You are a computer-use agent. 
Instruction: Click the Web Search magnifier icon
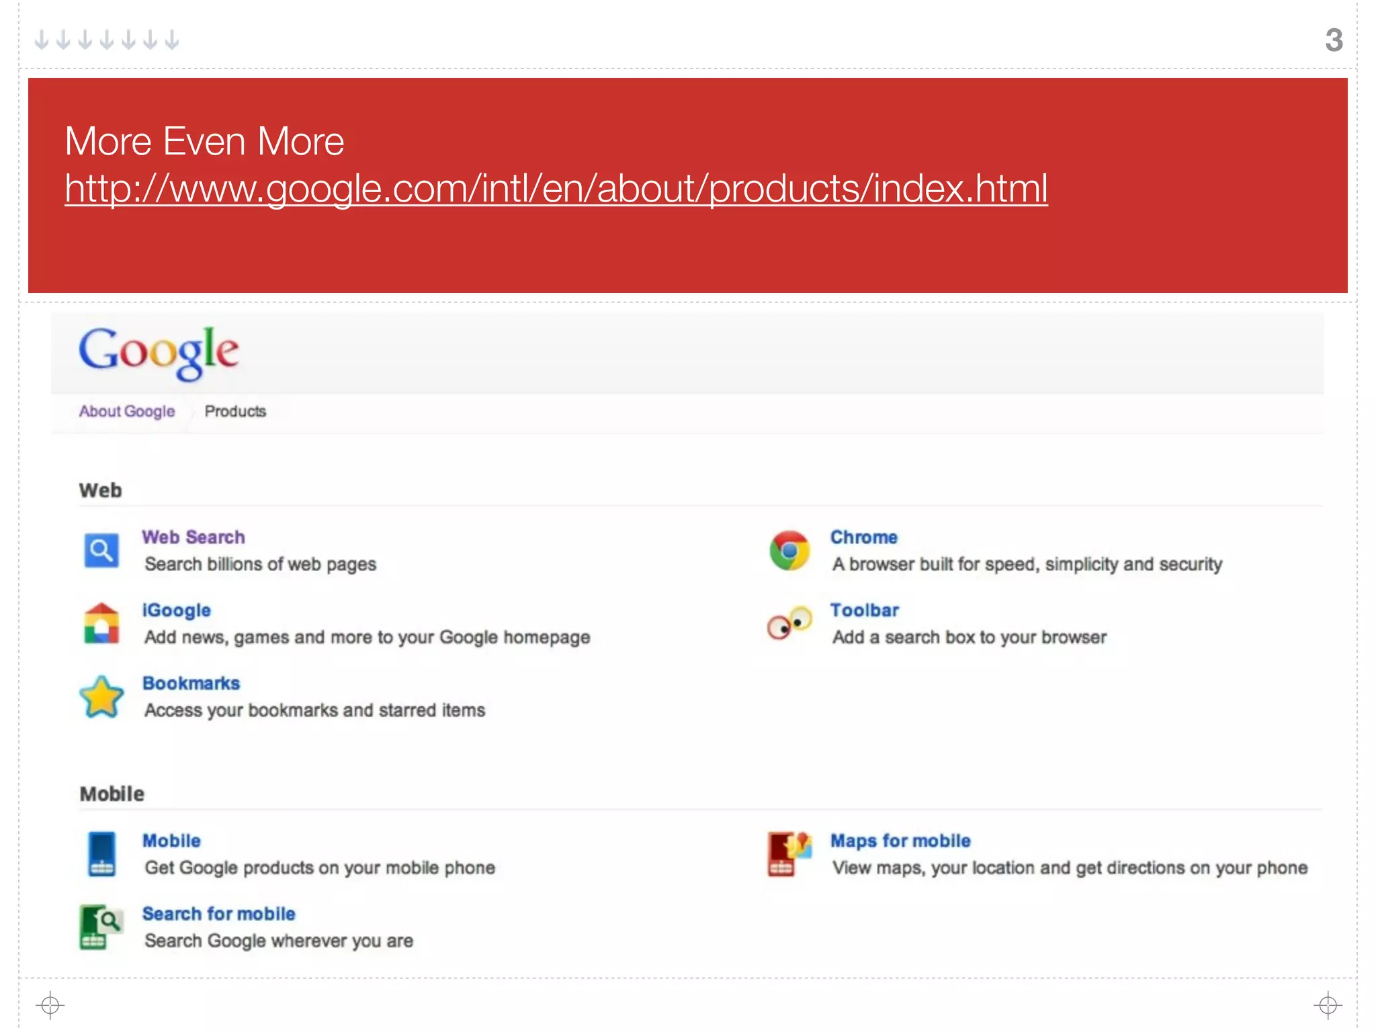coord(101,550)
